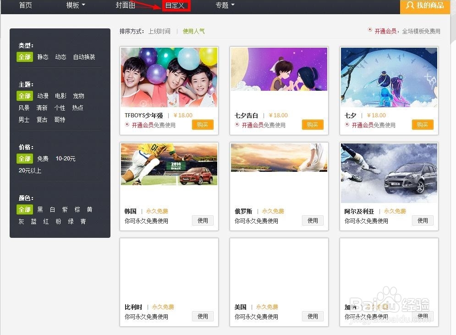Click 使用 on the 阿尔及利亚 template
The width and height of the screenshot is (456, 335).
423,220
